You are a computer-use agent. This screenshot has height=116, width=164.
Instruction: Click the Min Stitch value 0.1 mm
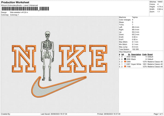coord(135,44)
